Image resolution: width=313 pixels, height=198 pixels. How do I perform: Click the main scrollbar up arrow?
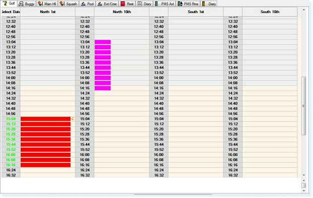pyautogui.click(x=303, y=10)
